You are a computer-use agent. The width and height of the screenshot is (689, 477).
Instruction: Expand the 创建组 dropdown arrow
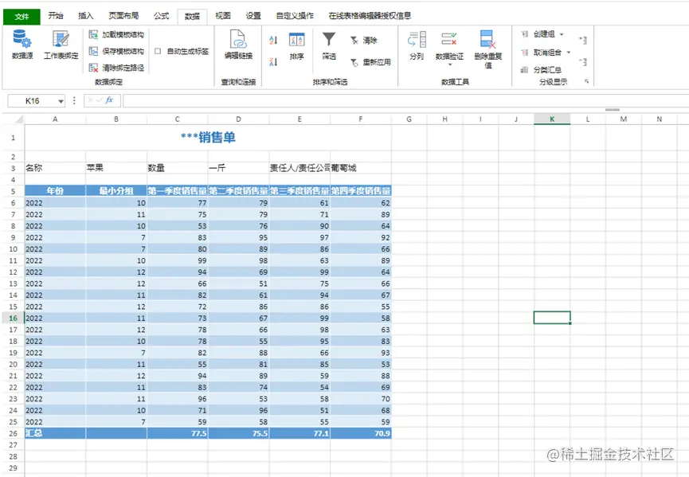pyautogui.click(x=562, y=34)
